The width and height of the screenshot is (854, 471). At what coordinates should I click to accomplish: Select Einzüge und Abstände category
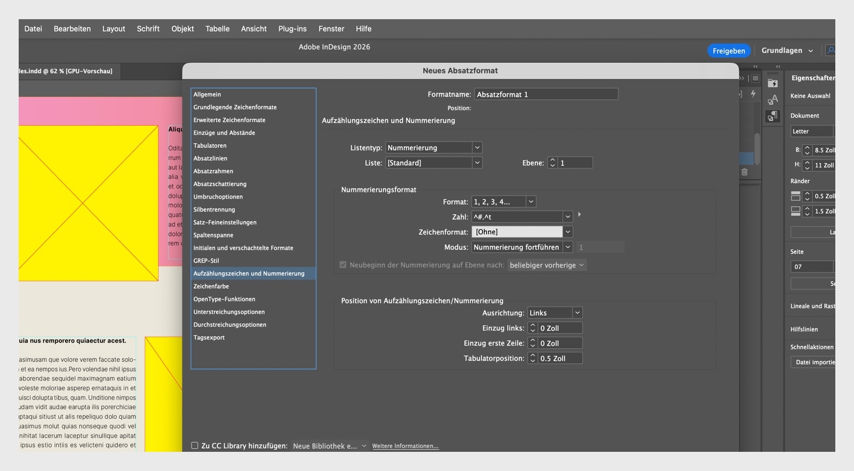[253, 133]
